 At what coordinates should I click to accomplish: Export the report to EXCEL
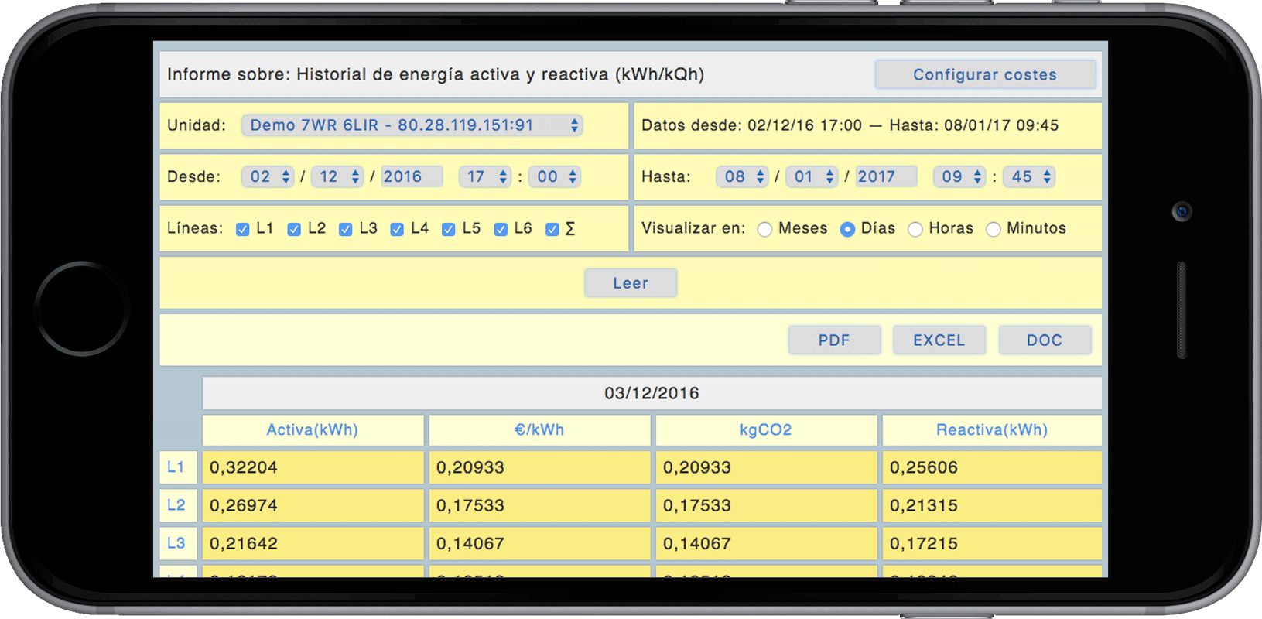point(939,340)
